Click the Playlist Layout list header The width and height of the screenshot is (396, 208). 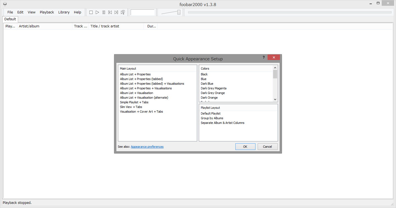[x=238, y=108]
